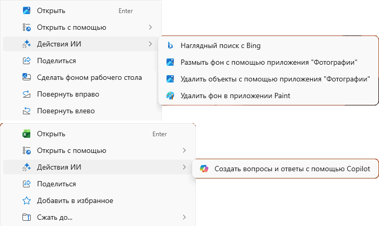
Task: Click Copilot icon for Создать вопросы и ответы
Action: (x=204, y=169)
